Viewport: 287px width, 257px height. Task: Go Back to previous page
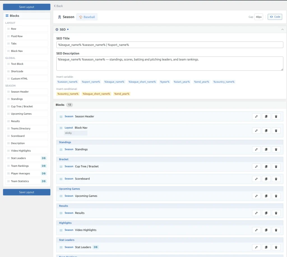click(58, 6)
